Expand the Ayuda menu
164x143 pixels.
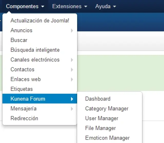tap(105, 6)
